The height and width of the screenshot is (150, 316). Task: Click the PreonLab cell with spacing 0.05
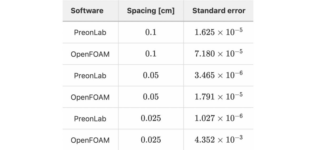90,76
